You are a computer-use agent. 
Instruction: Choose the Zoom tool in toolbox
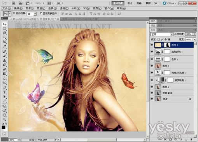point(5,120)
